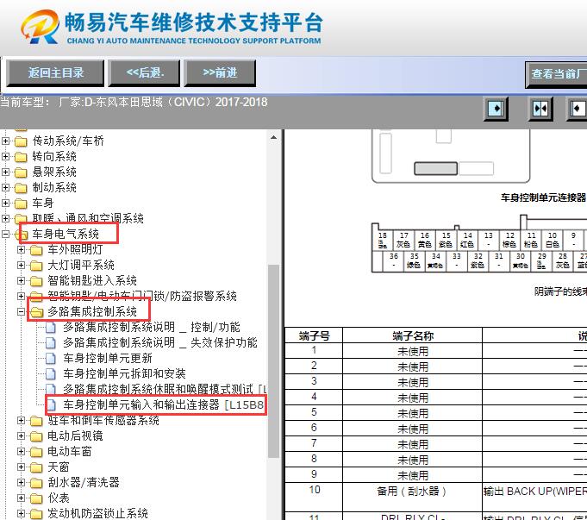Collapse the 多路集成控制系统 node

21,311
